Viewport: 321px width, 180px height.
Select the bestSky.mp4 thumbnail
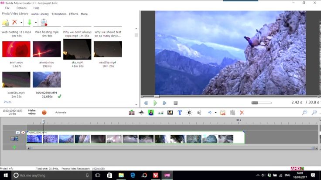coord(17,80)
